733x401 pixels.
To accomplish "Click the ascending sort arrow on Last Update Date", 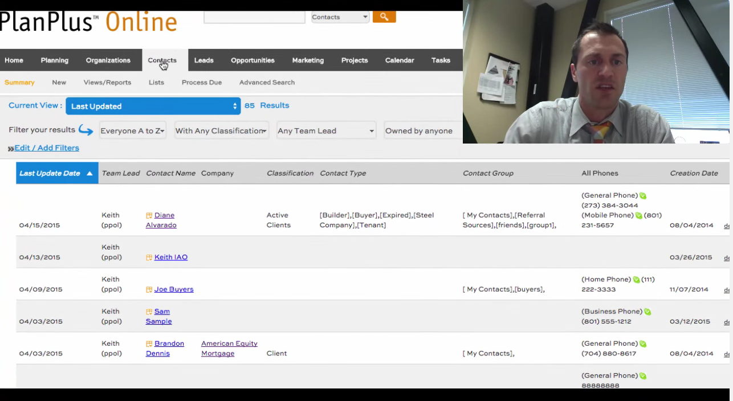I will [x=89, y=174].
